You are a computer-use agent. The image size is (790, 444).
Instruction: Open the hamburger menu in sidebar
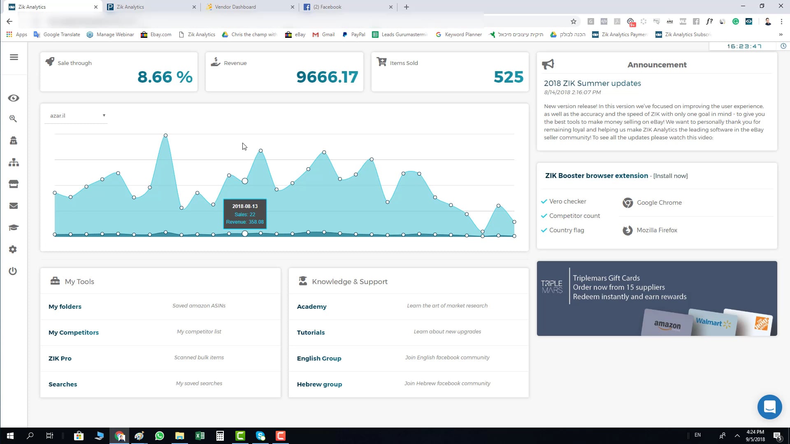click(x=14, y=57)
